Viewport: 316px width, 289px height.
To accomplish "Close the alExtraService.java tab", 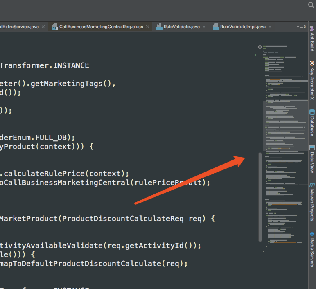I will (x=43, y=27).
